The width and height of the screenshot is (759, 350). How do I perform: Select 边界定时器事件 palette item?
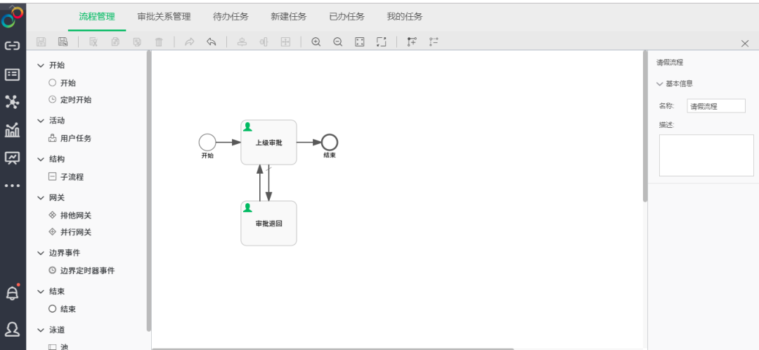pyautogui.click(x=82, y=271)
